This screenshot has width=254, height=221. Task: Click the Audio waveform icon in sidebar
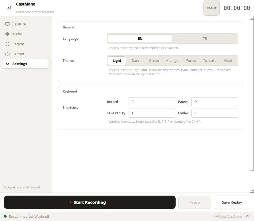tap(7, 34)
